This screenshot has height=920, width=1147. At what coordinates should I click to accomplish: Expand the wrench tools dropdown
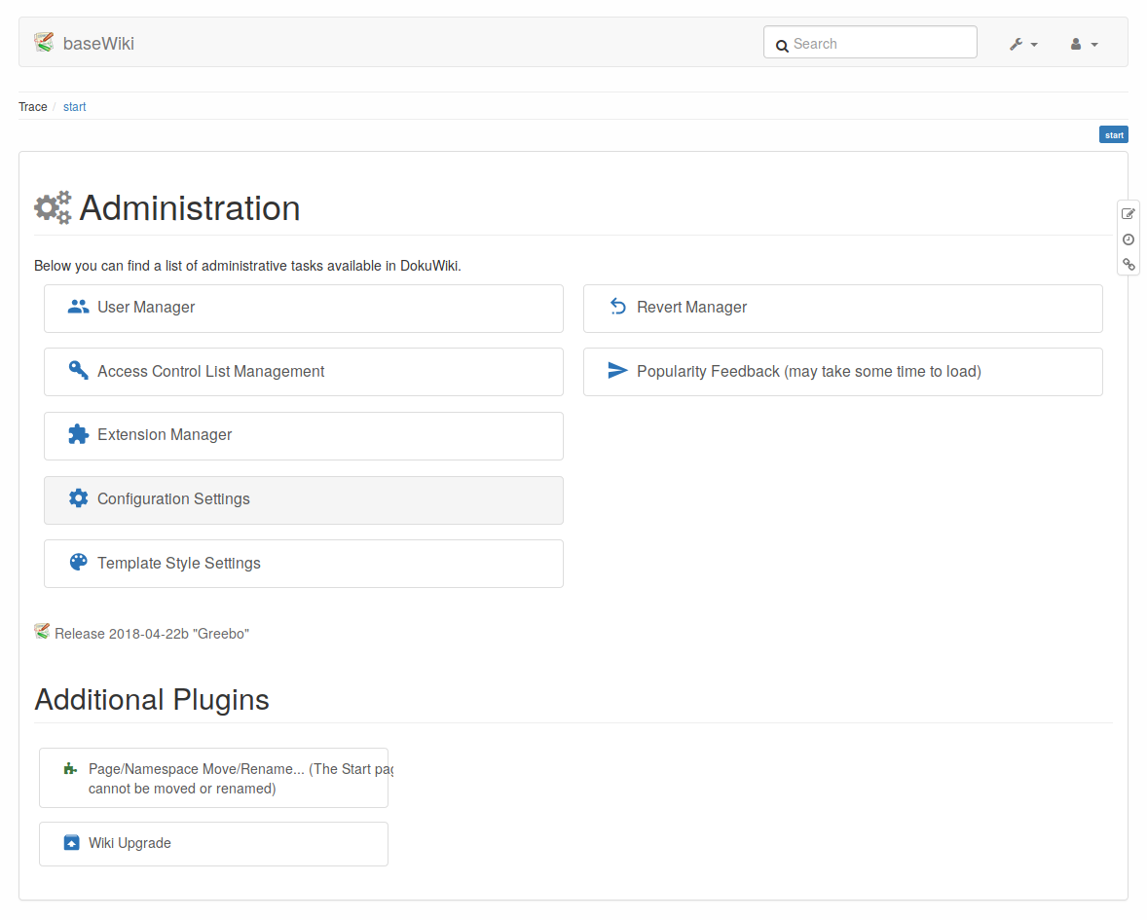pos(1022,44)
